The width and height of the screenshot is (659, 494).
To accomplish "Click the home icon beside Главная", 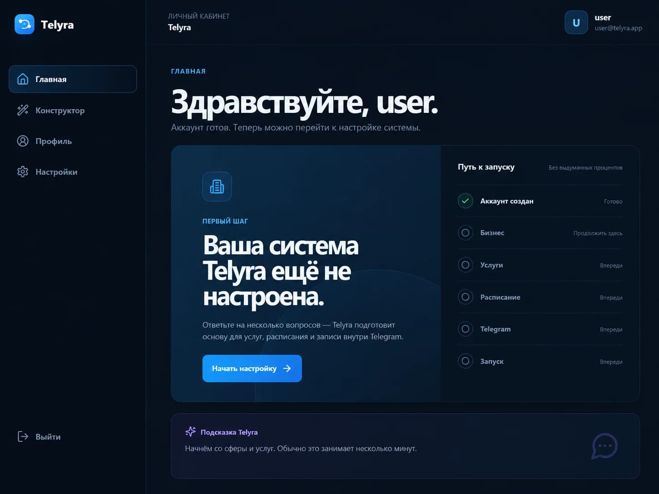I will pyautogui.click(x=23, y=79).
